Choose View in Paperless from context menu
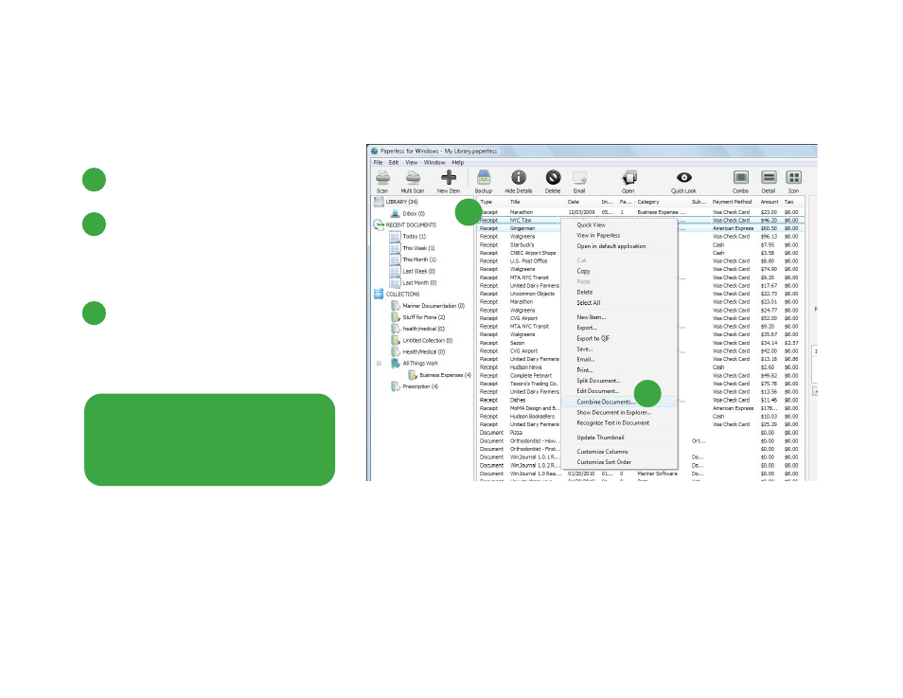The height and width of the screenshot is (698, 903). pyautogui.click(x=619, y=235)
